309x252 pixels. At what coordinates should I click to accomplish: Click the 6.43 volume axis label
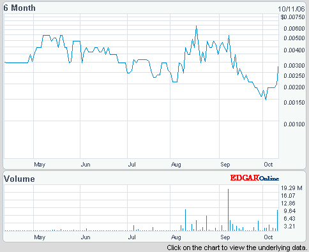coord(289,219)
